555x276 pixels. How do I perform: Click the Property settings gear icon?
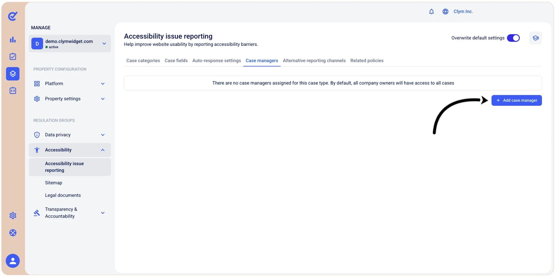pos(37,99)
